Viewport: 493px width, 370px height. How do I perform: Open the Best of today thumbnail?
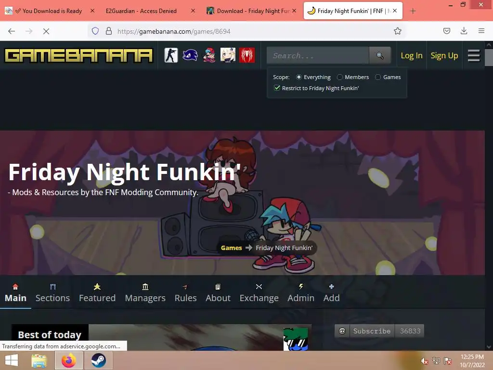coord(161,337)
